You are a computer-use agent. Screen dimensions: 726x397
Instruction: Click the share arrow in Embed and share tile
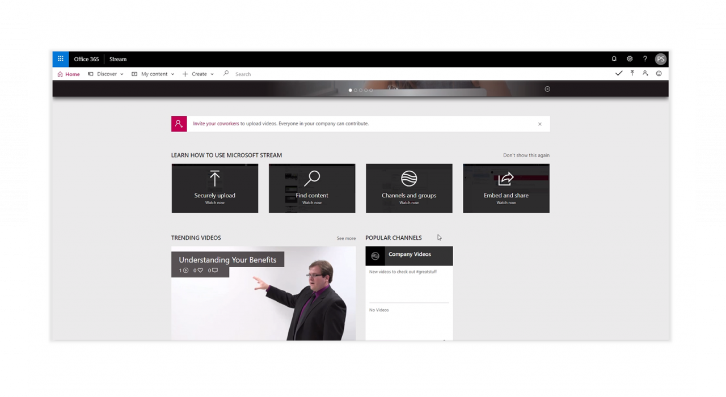click(x=506, y=179)
